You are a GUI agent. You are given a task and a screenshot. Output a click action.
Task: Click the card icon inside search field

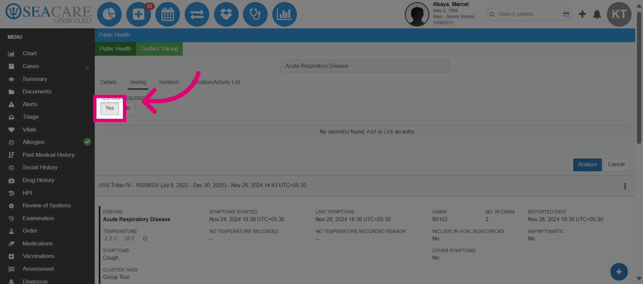tap(566, 14)
